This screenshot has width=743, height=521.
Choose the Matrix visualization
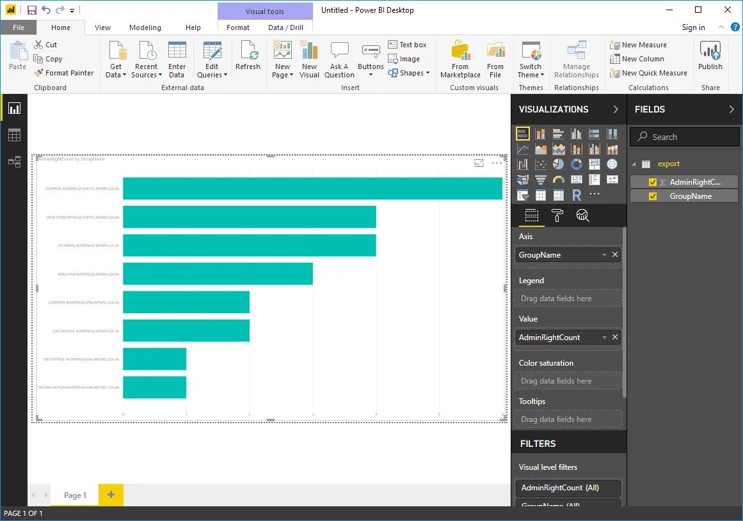point(558,195)
